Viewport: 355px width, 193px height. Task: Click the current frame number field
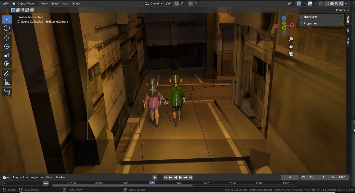(x=290, y=178)
